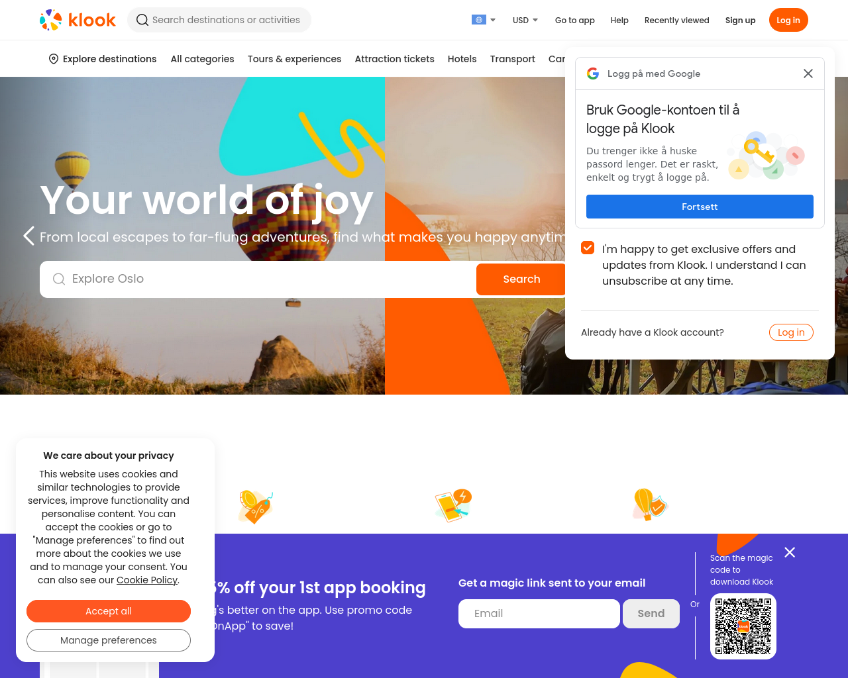Open the Cookie Policy link
This screenshot has width=848, height=678.
[x=147, y=580]
